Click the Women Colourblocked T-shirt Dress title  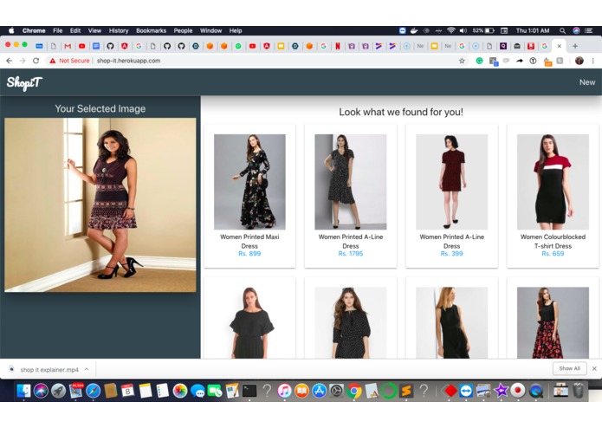(x=553, y=242)
